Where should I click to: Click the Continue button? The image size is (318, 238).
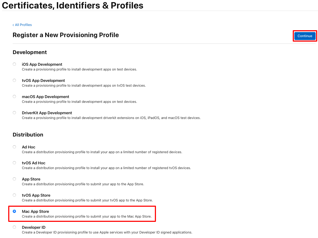pos(305,36)
